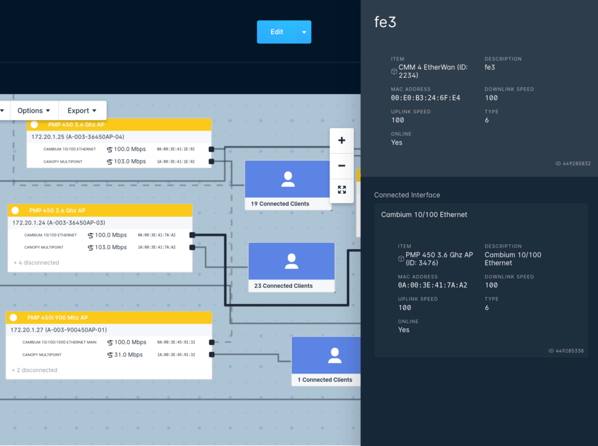The image size is (598, 446).
Task: Open the Edit button dropdown arrow
Action: click(x=303, y=32)
